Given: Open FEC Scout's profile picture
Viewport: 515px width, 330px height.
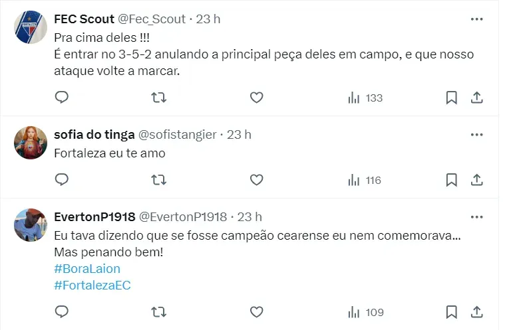Looking at the screenshot, I should (30, 29).
